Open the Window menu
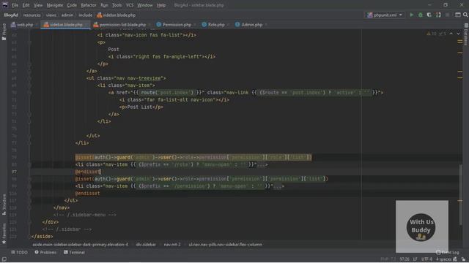 click(x=145, y=5)
